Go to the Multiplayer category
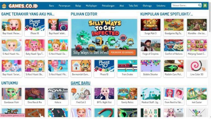 pos(91,6)
